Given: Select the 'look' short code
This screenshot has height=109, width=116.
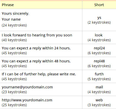Looking at the screenshot, I should 99,35.
